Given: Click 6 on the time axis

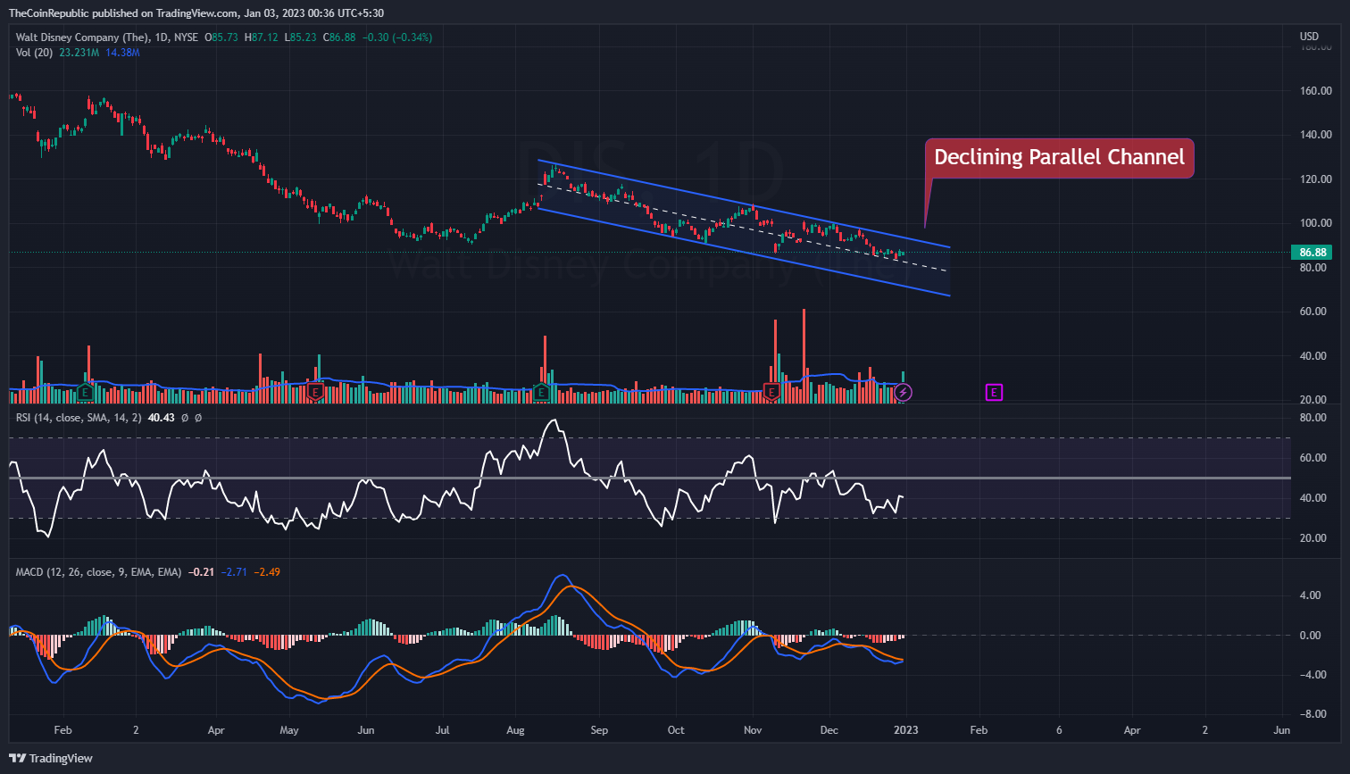Looking at the screenshot, I should pos(1058,730).
